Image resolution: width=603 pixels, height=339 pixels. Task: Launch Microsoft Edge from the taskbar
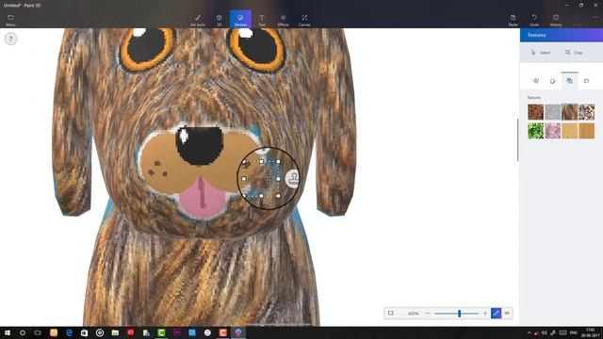[x=69, y=332]
